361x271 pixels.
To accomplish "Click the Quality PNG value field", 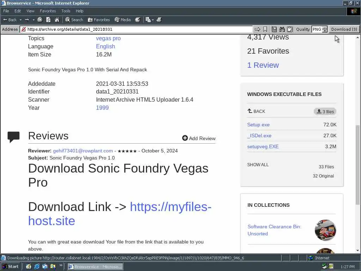I will pyautogui.click(x=317, y=29).
